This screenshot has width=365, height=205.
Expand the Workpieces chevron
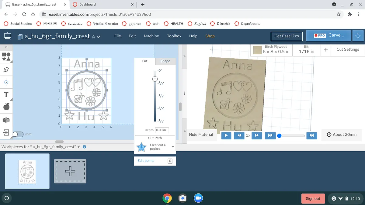click(x=79, y=147)
